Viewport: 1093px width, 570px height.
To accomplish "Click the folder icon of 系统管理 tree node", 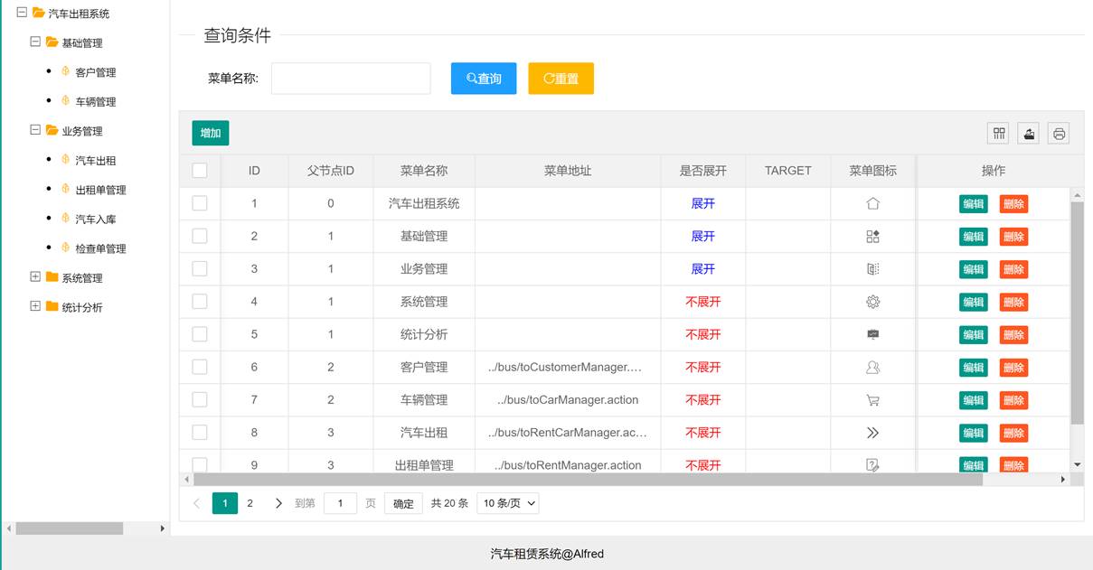I will (52, 276).
